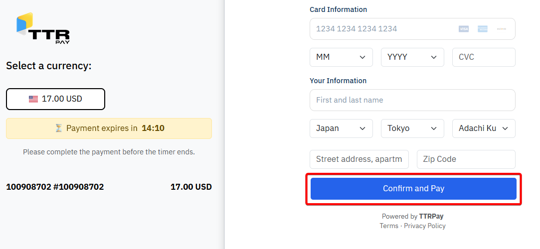Click the Zip Code field
This screenshot has width=540, height=249.
466,159
